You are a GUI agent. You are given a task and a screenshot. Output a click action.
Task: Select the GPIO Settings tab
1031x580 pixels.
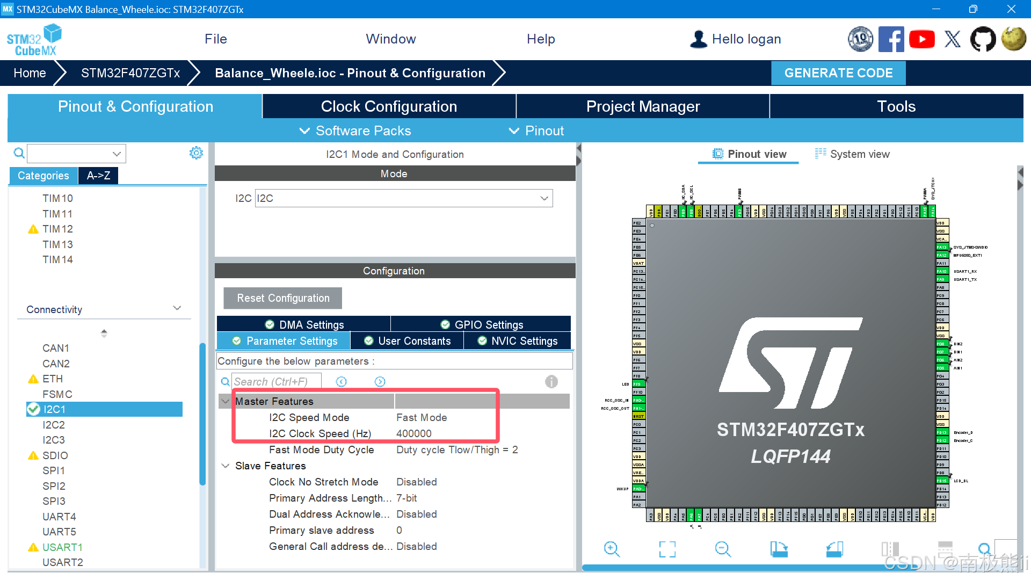click(x=481, y=324)
